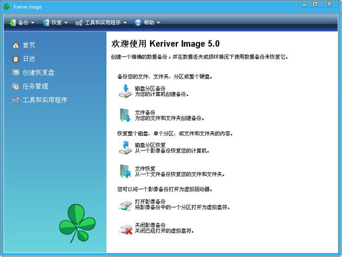Expand the 恢复 dropdown arrow

pyautogui.click(x=66, y=23)
